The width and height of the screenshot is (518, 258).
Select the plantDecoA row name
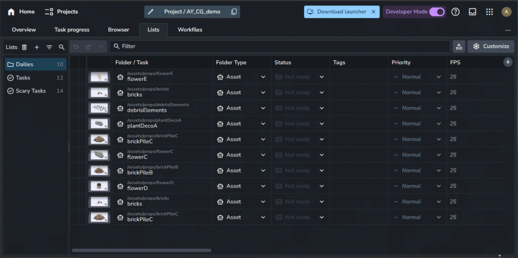[x=142, y=126]
